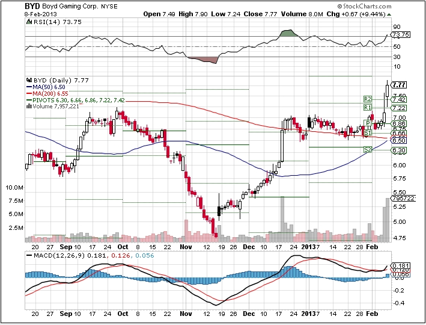Click the 6.86 pivot price tag

coord(399,123)
